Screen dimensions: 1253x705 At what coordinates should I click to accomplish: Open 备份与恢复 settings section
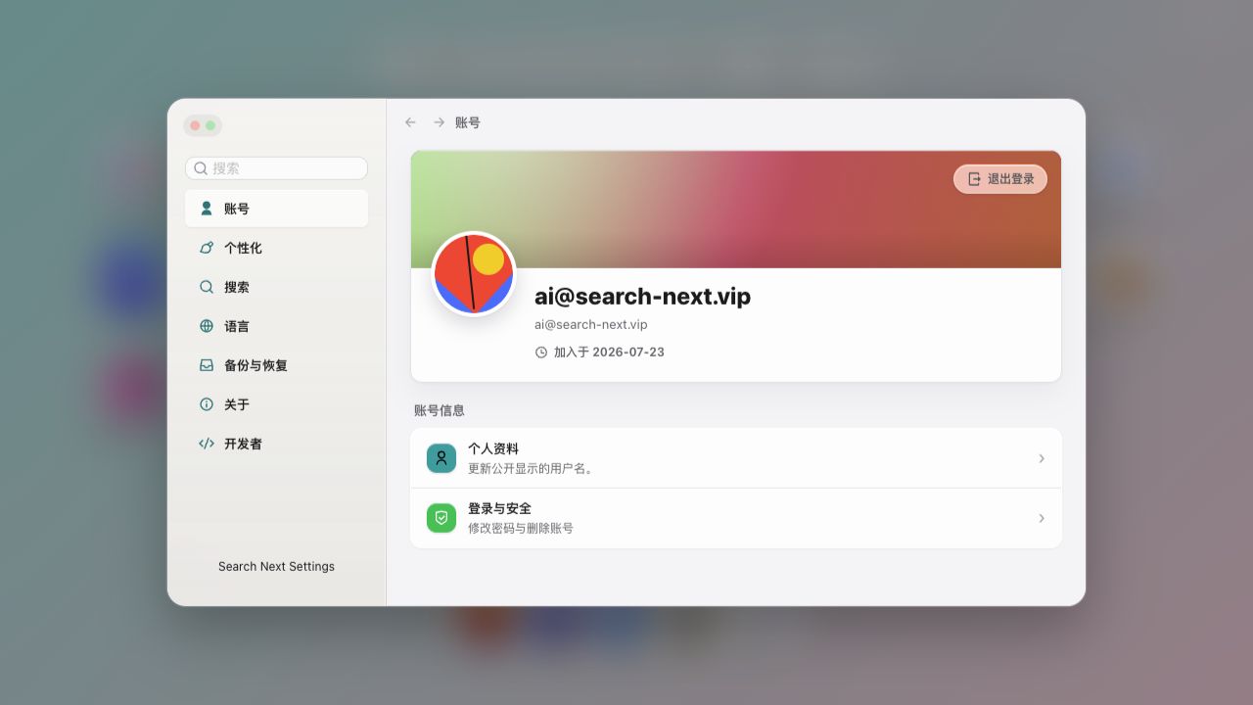tap(276, 365)
